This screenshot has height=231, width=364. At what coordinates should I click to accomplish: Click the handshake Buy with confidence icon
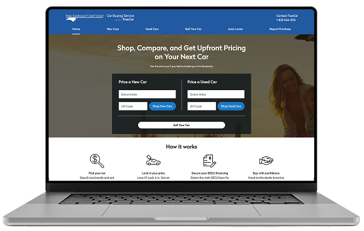point(266,161)
